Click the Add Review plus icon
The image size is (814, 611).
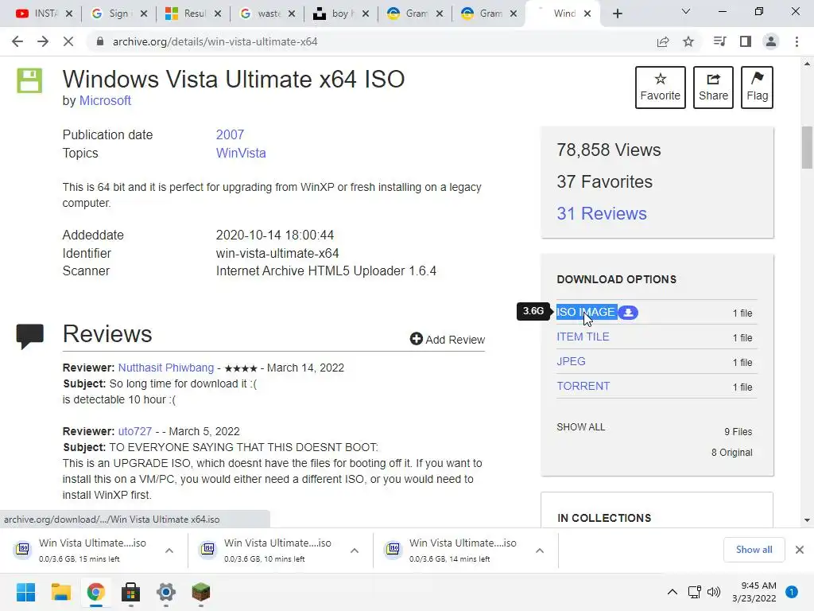[x=417, y=339]
